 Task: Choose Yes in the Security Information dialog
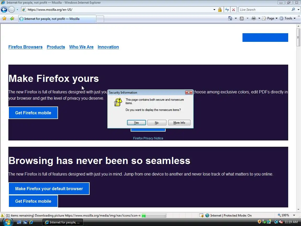[x=136, y=123]
